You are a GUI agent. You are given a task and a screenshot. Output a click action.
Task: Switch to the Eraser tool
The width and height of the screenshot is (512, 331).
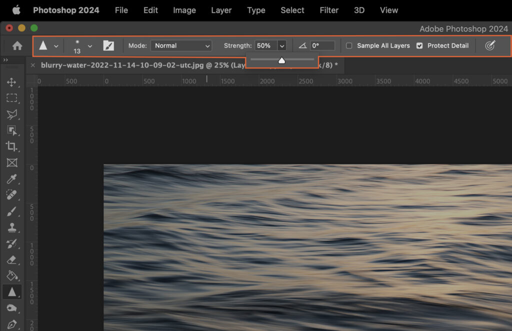[x=11, y=259]
